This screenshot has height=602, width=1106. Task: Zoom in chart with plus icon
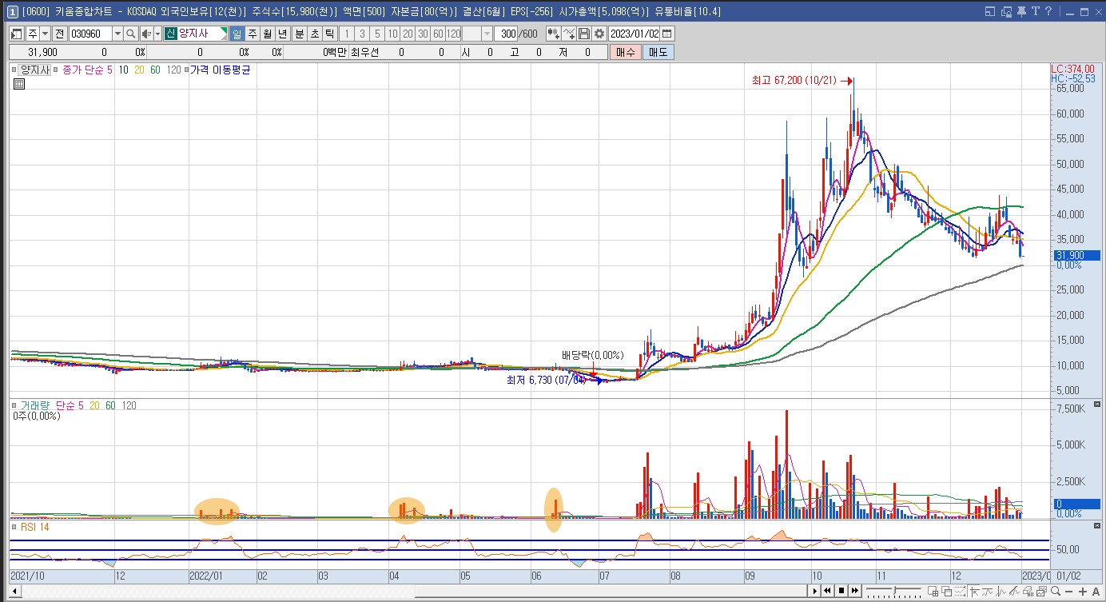coord(1083,591)
